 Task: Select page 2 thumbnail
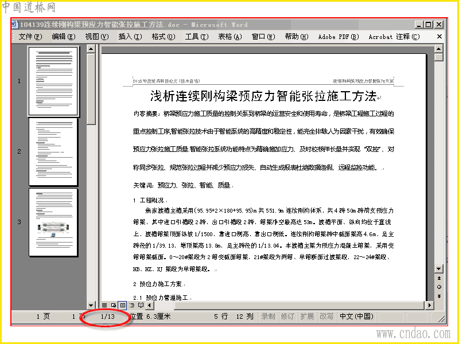point(53,151)
